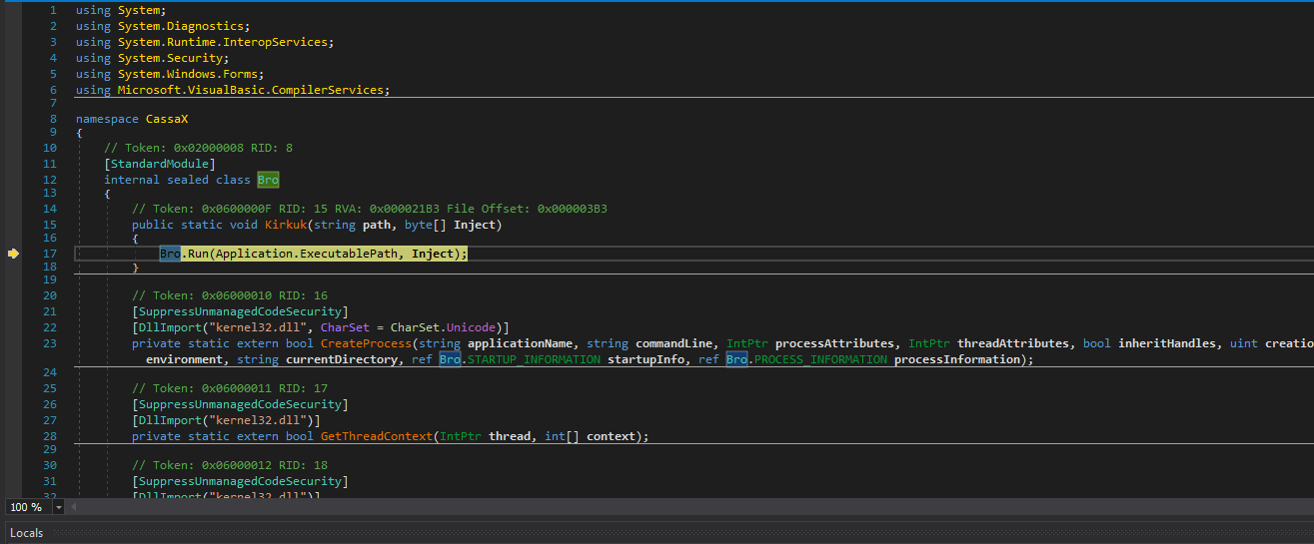Click SuppressUnmanagedCodeSecurity on line 26
This screenshot has height=544, width=1314.
click(x=240, y=404)
